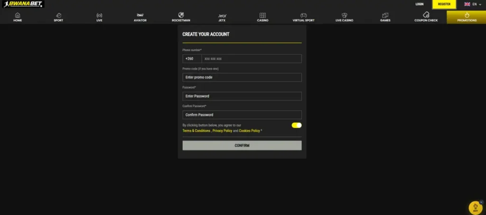Image resolution: width=486 pixels, height=215 pixels.
Task: Click the LOGIN link
Action: tap(420, 4)
